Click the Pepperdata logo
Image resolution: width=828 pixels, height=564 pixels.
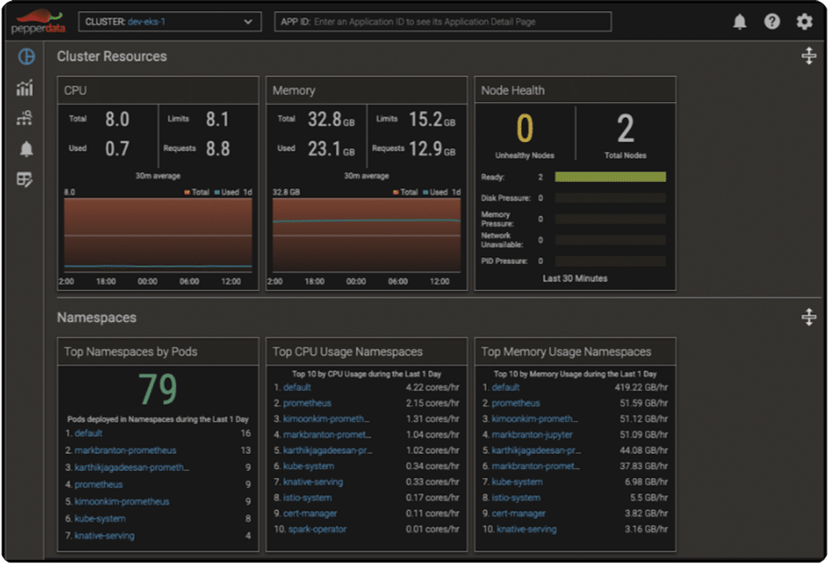tap(38, 23)
